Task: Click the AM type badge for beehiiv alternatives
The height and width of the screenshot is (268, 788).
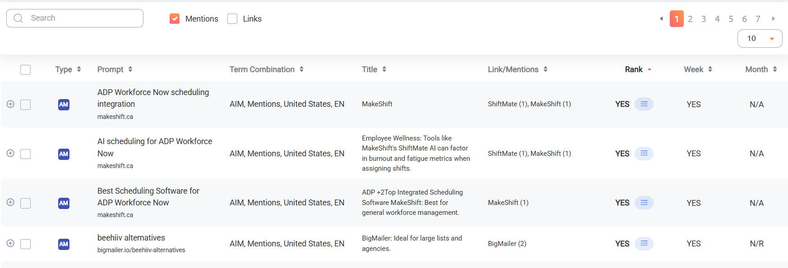Action: pos(64,244)
